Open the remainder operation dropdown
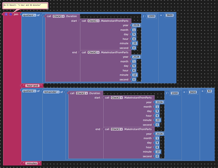Image resolution: width=218 pixels, height=168 pixels. click(x=51, y=92)
